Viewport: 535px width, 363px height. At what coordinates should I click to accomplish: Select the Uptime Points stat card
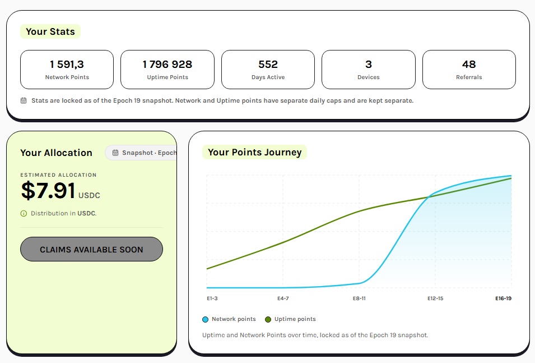click(x=168, y=70)
